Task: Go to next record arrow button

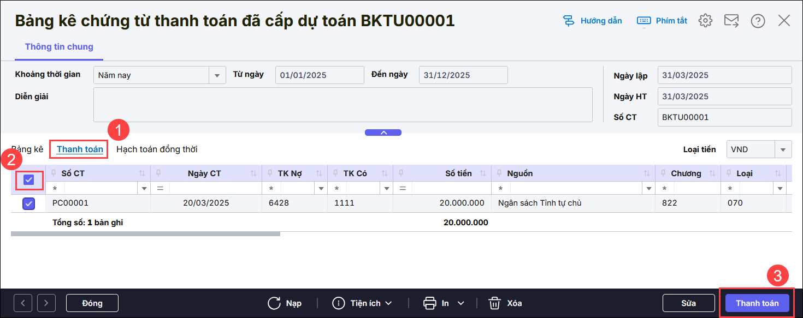Action: click(x=46, y=303)
